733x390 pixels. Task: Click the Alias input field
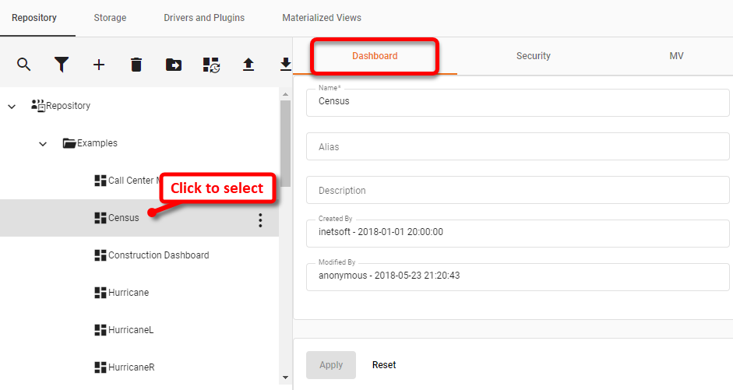pyautogui.click(x=517, y=146)
